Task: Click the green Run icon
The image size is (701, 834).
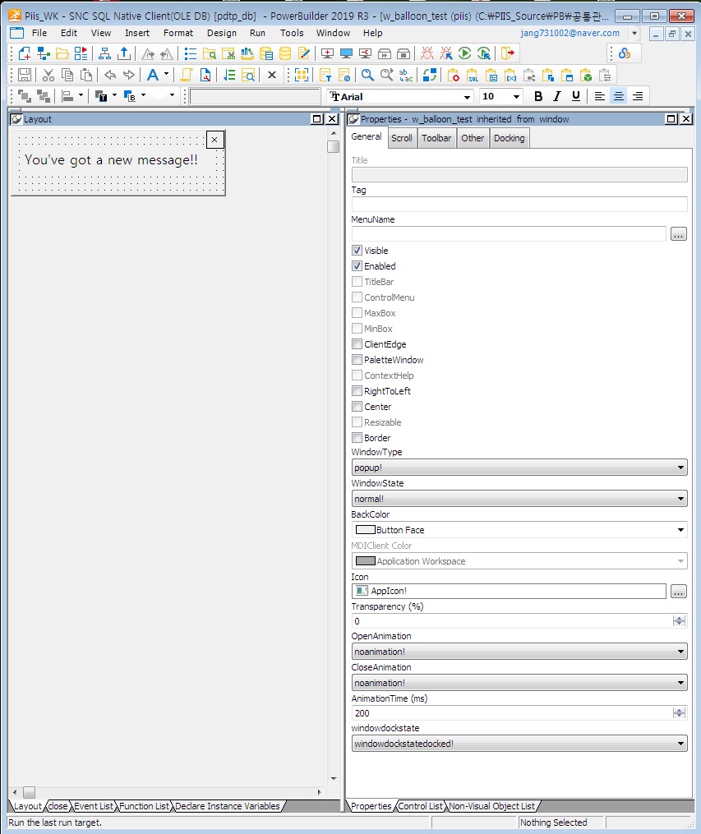Action: tap(465, 53)
